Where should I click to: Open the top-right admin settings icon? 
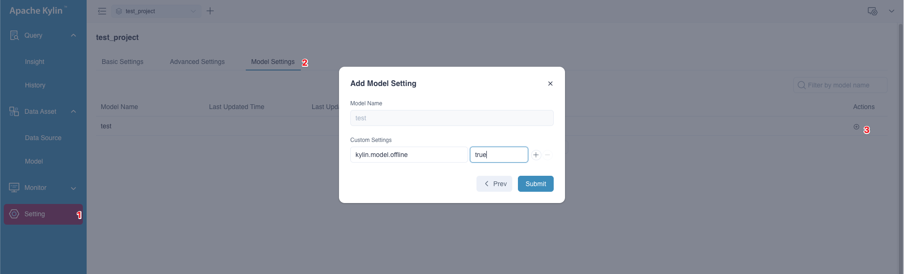[872, 11]
